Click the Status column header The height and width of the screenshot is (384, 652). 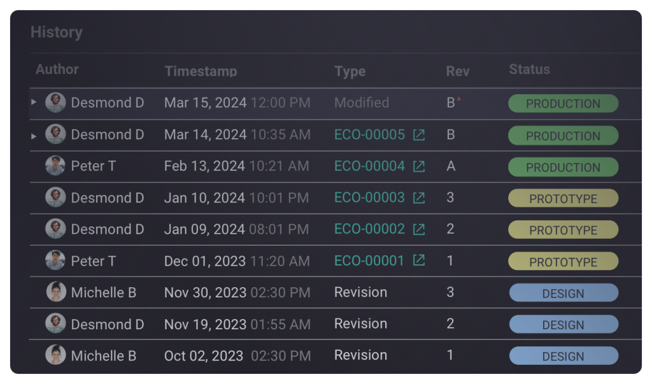(529, 69)
